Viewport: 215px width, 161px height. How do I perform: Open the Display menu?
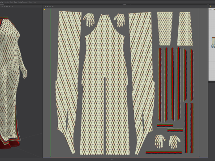click(x=16, y=2)
